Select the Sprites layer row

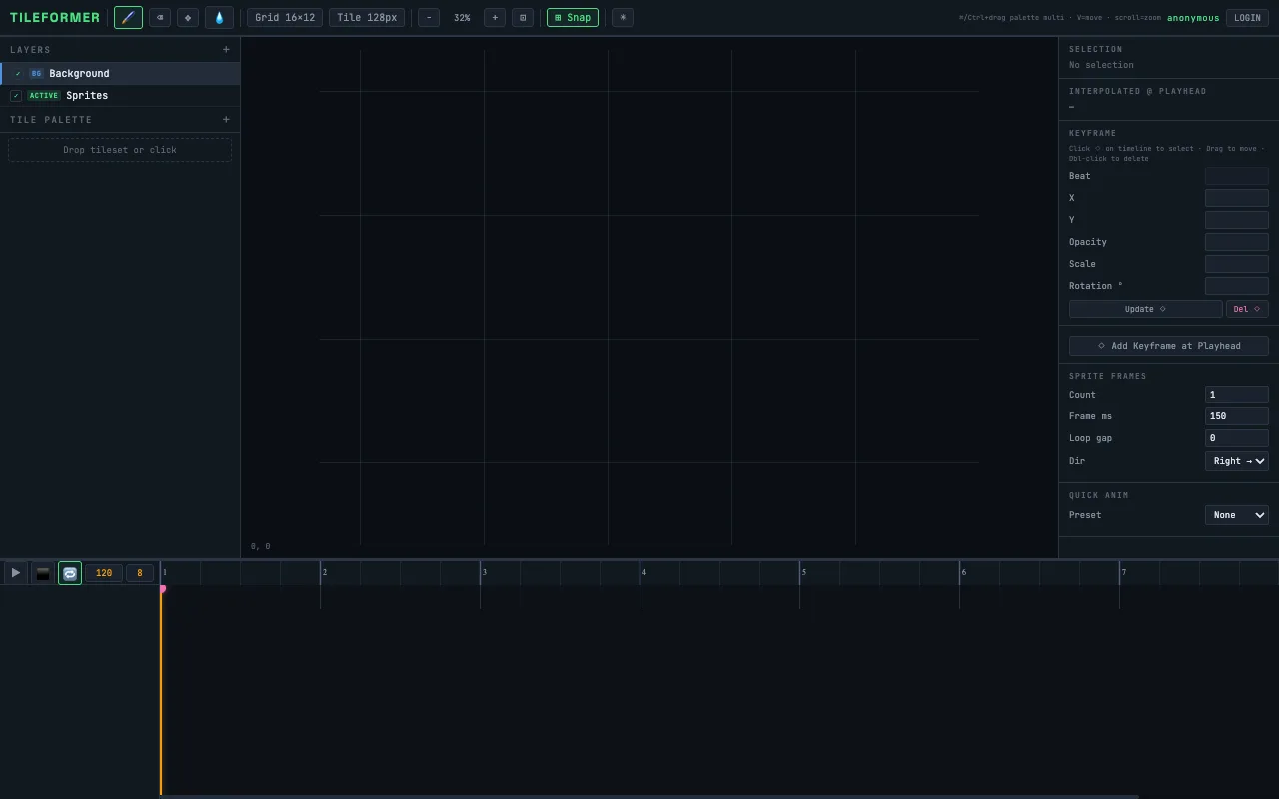coord(120,96)
